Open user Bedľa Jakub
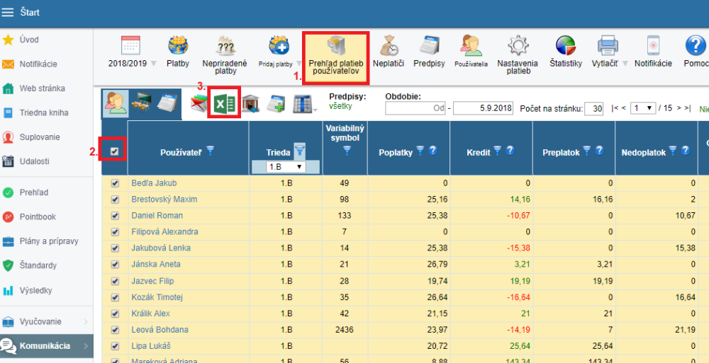 pyautogui.click(x=154, y=183)
